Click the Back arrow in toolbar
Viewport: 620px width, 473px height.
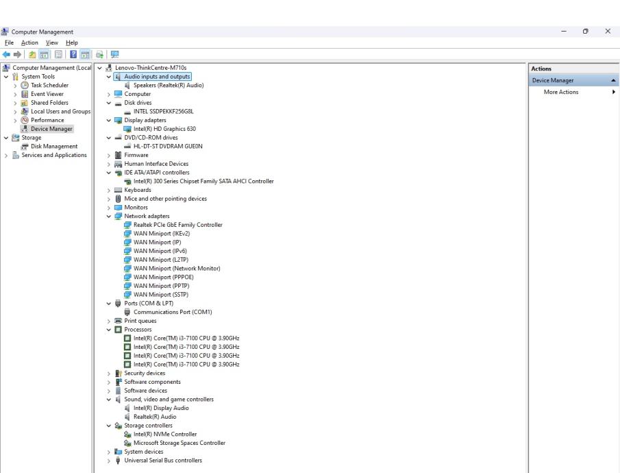[6, 55]
